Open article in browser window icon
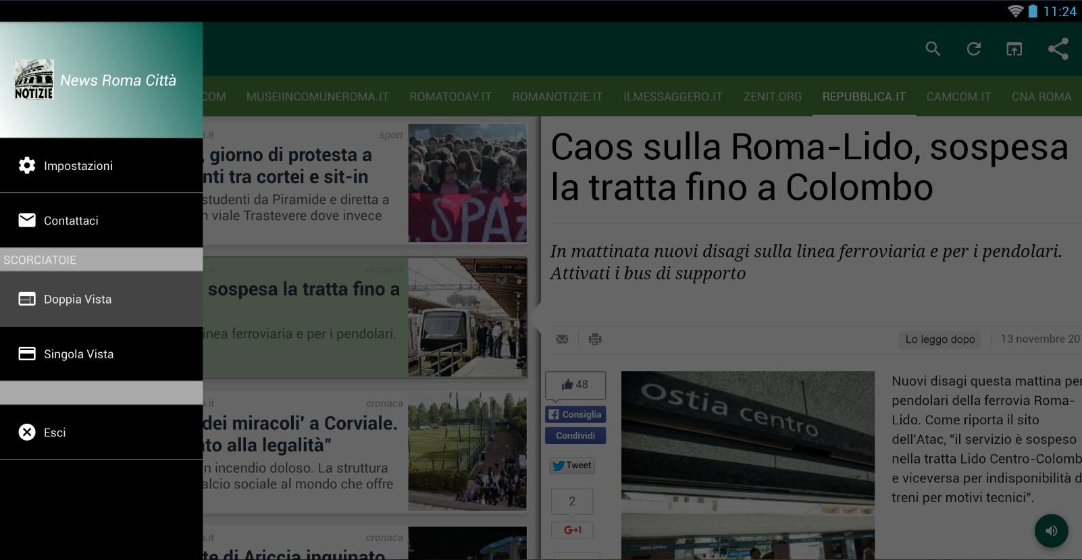The width and height of the screenshot is (1082, 560). (1014, 49)
